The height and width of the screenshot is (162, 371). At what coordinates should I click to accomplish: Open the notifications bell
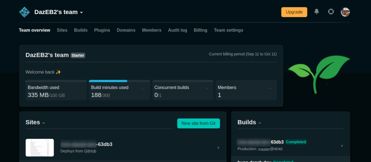pos(317,12)
